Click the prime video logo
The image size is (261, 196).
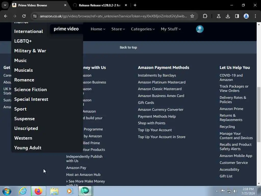pyautogui.click(x=66, y=29)
